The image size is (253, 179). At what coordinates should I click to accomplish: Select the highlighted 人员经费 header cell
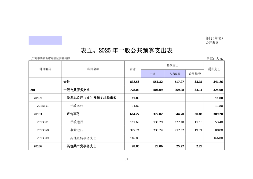point(175,74)
